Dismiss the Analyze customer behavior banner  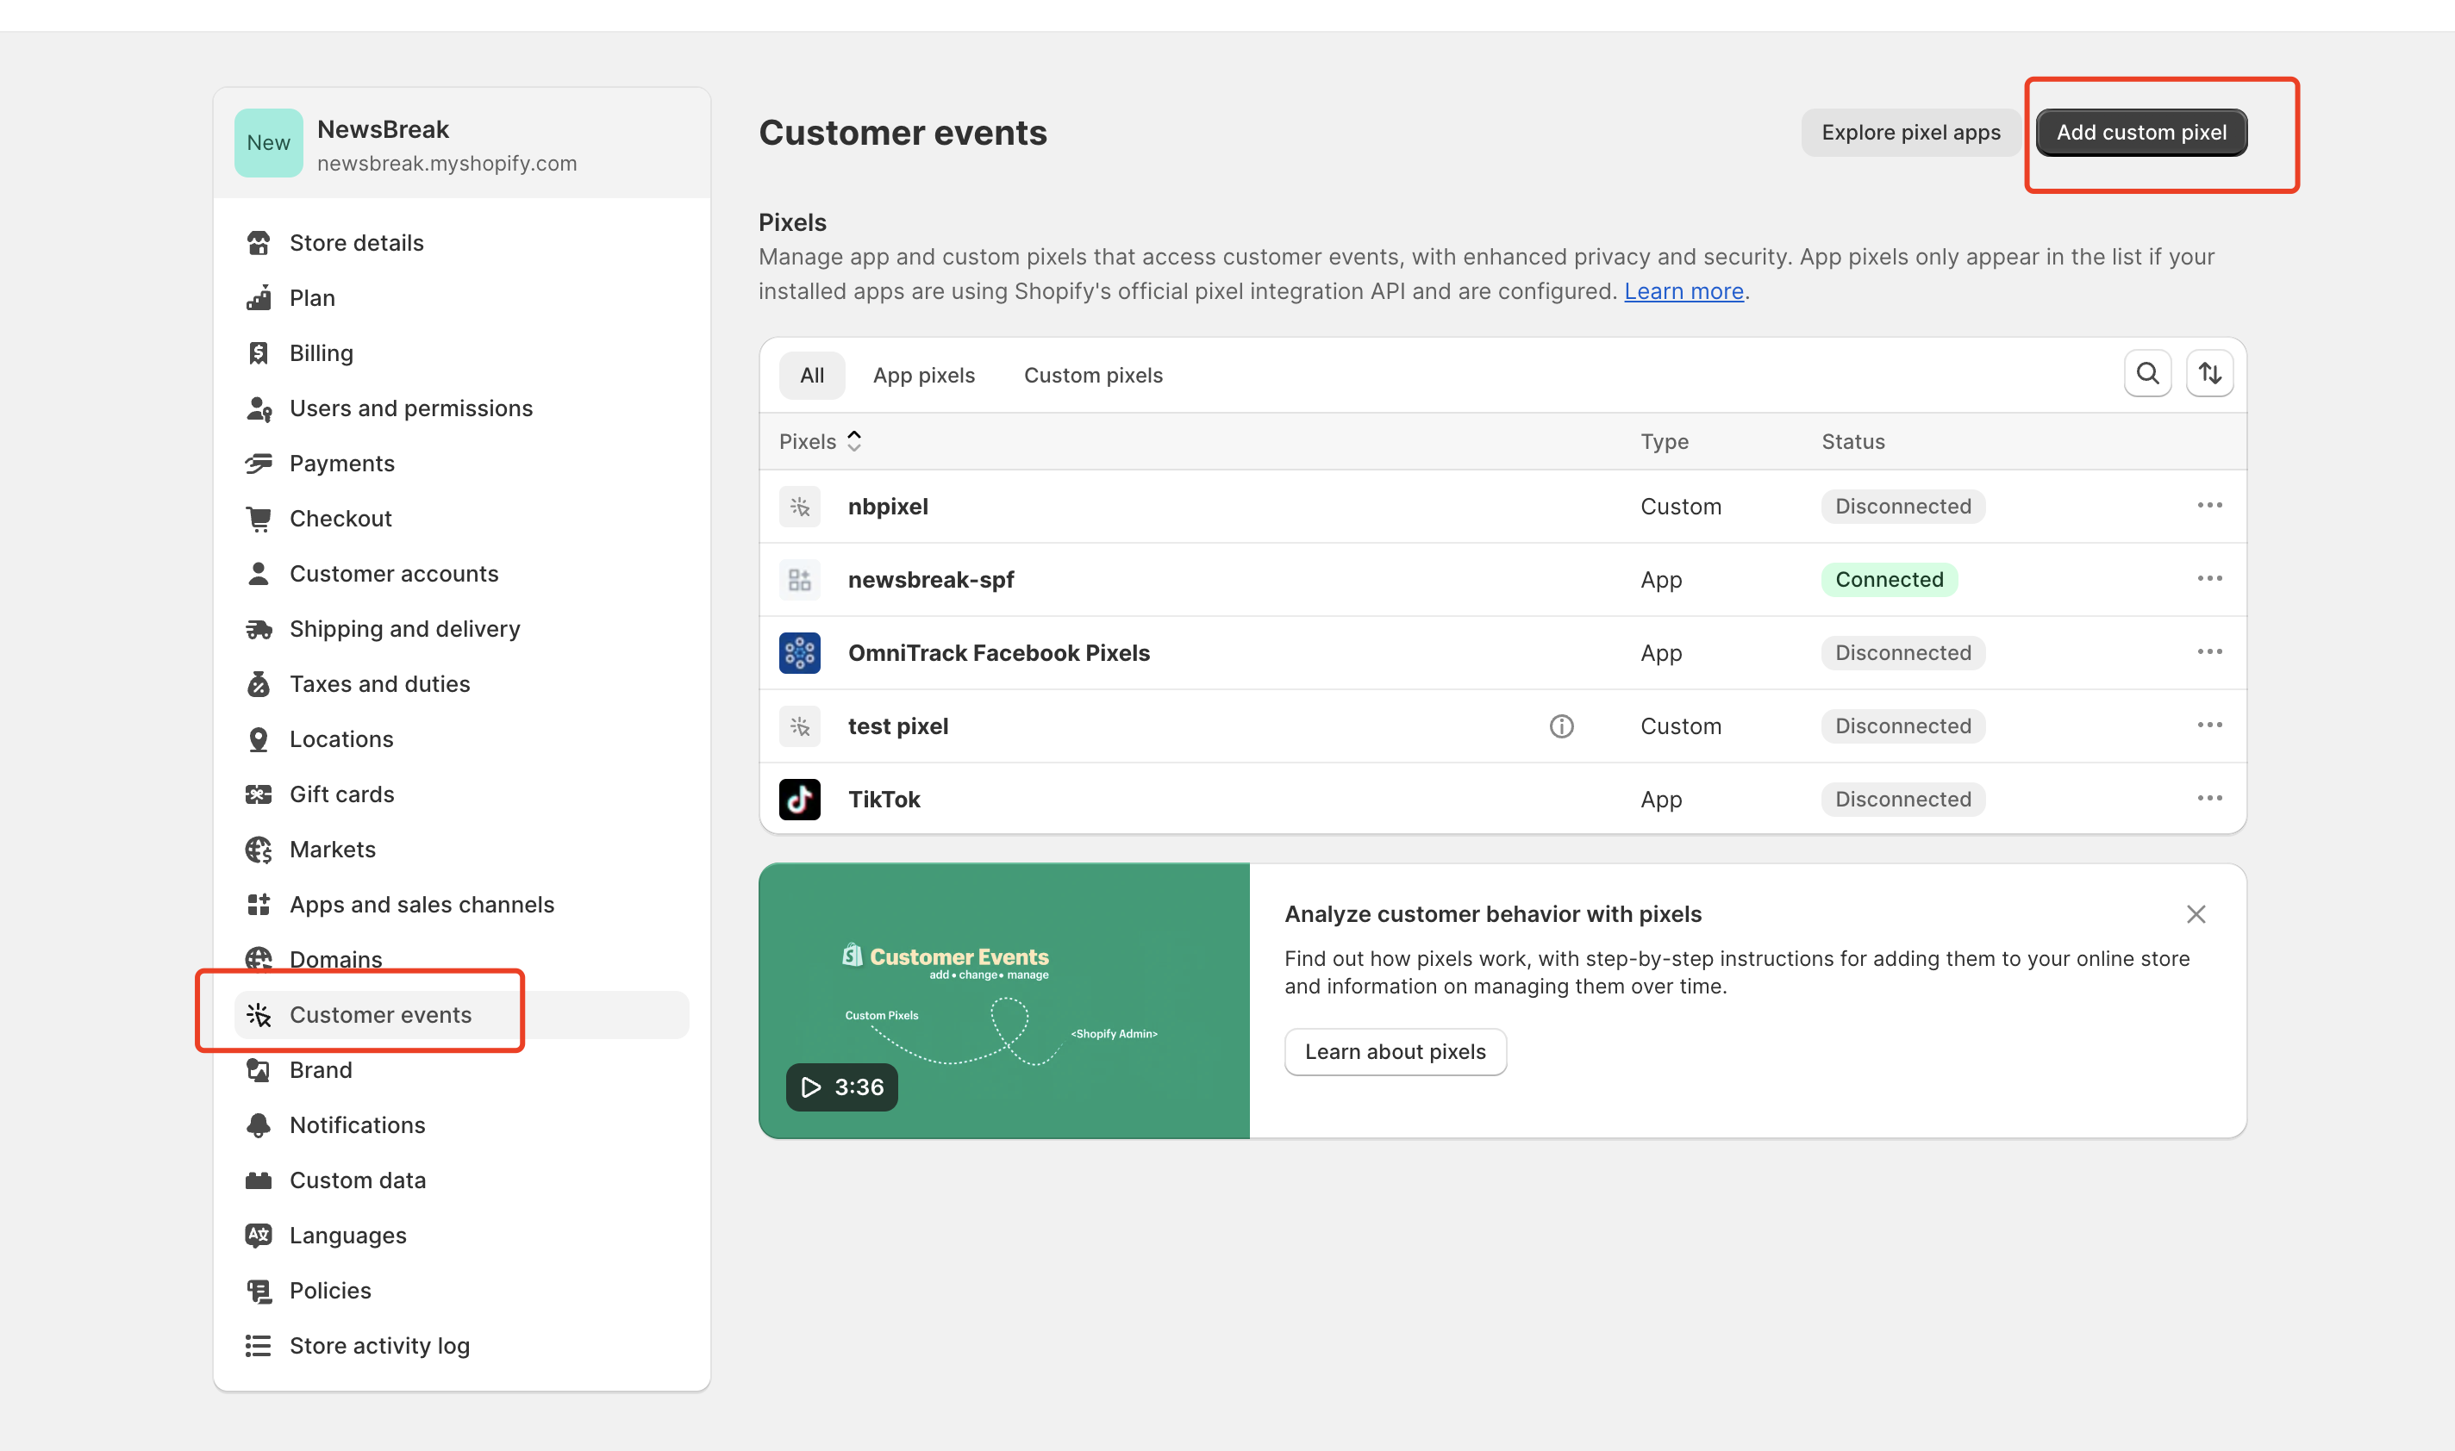click(x=2195, y=914)
